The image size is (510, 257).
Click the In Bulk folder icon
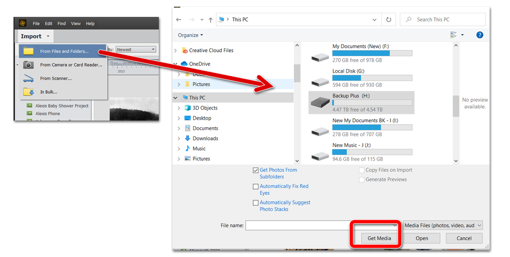click(x=28, y=92)
